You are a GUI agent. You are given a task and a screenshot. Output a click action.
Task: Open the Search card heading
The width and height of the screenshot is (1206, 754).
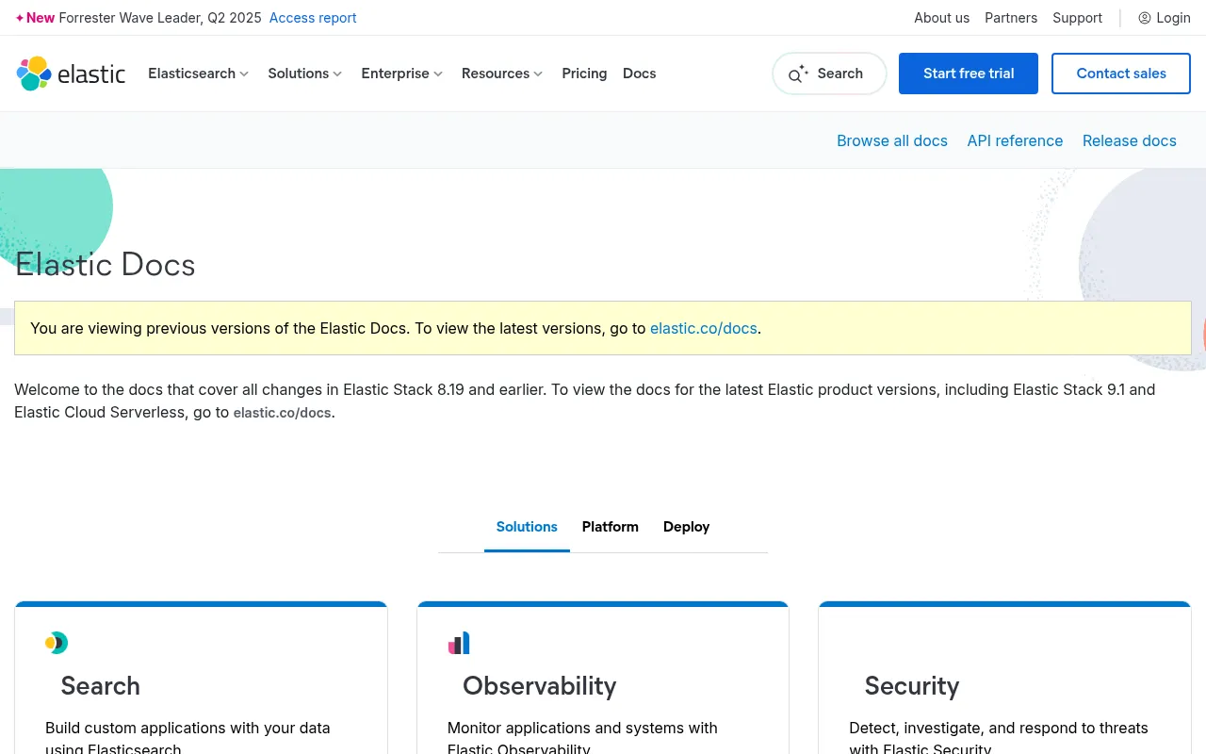click(x=100, y=686)
